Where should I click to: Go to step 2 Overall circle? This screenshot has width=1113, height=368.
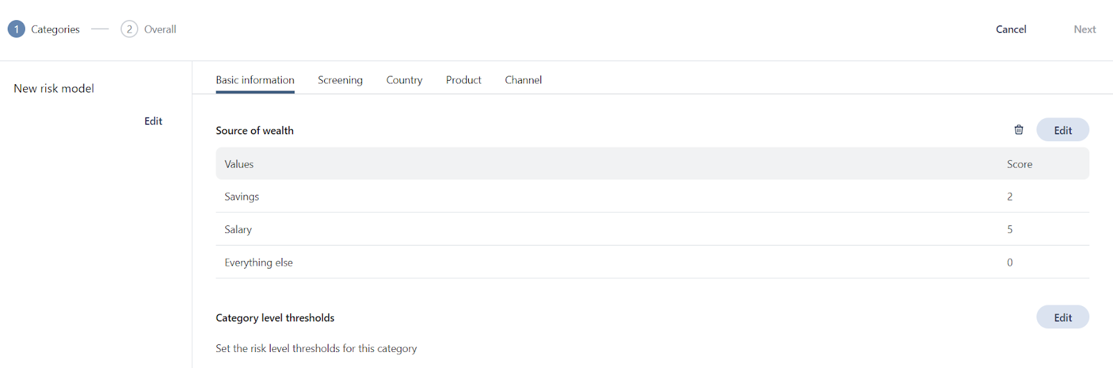129,29
